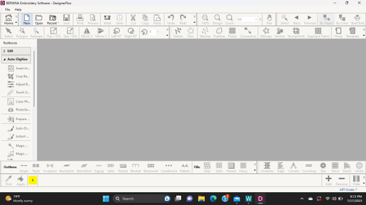366x205 pixels.
Task: Click the rotation angle input field
Action: 153,32
